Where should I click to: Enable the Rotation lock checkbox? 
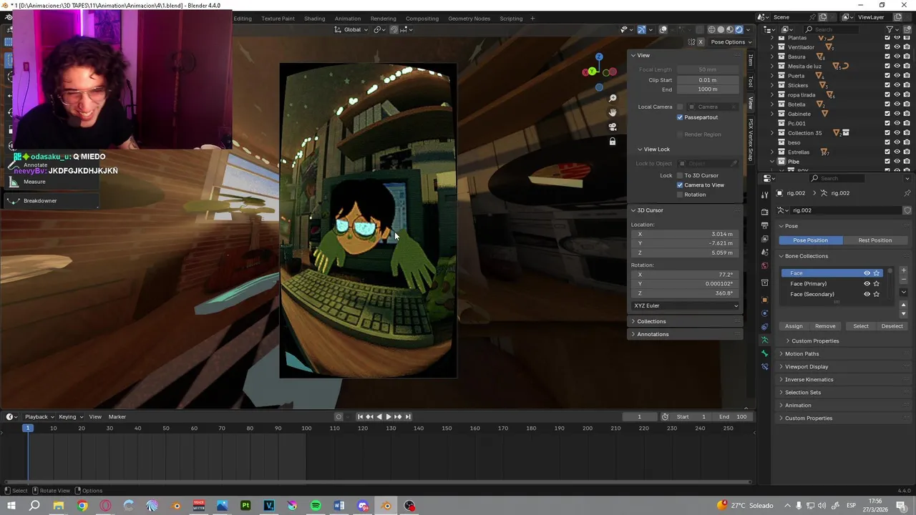click(680, 195)
